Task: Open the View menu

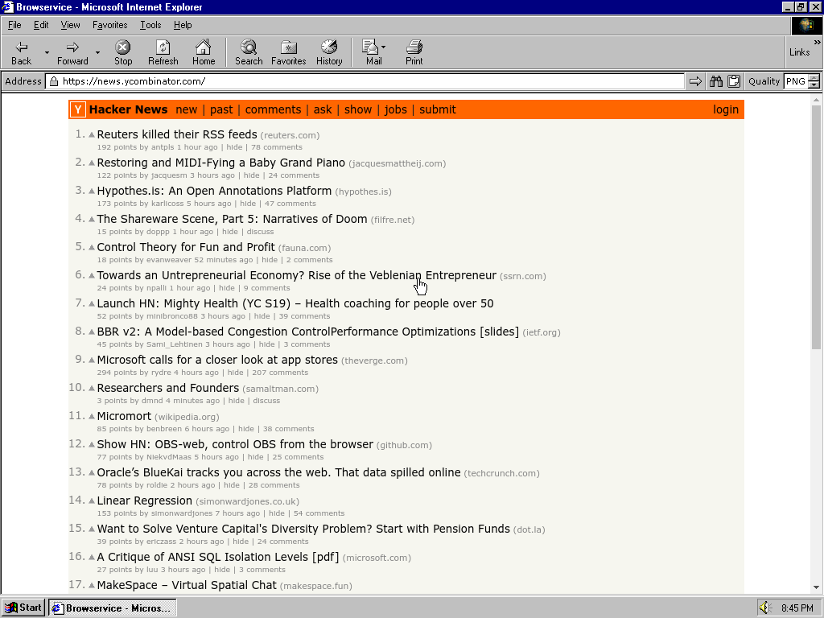Action: click(70, 25)
